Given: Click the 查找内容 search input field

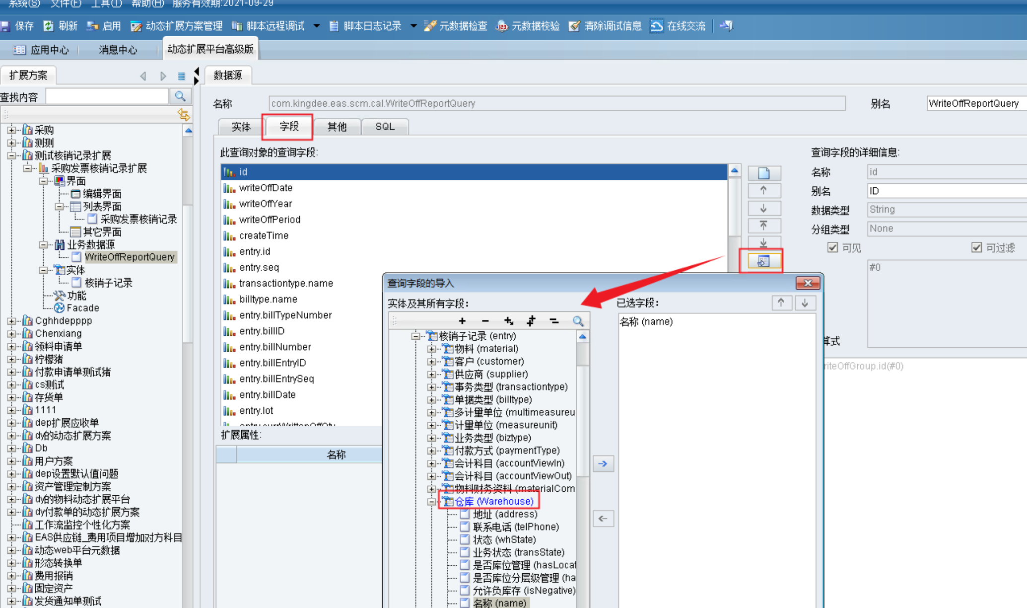Looking at the screenshot, I should pos(107,96).
